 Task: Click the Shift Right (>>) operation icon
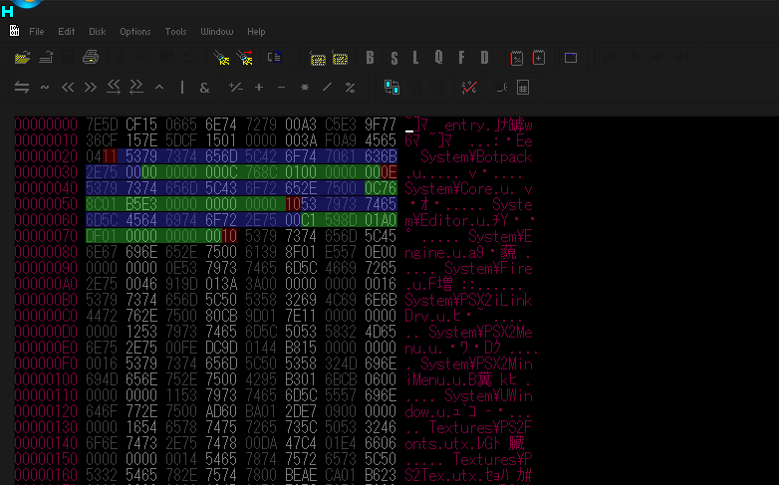pos(91,88)
